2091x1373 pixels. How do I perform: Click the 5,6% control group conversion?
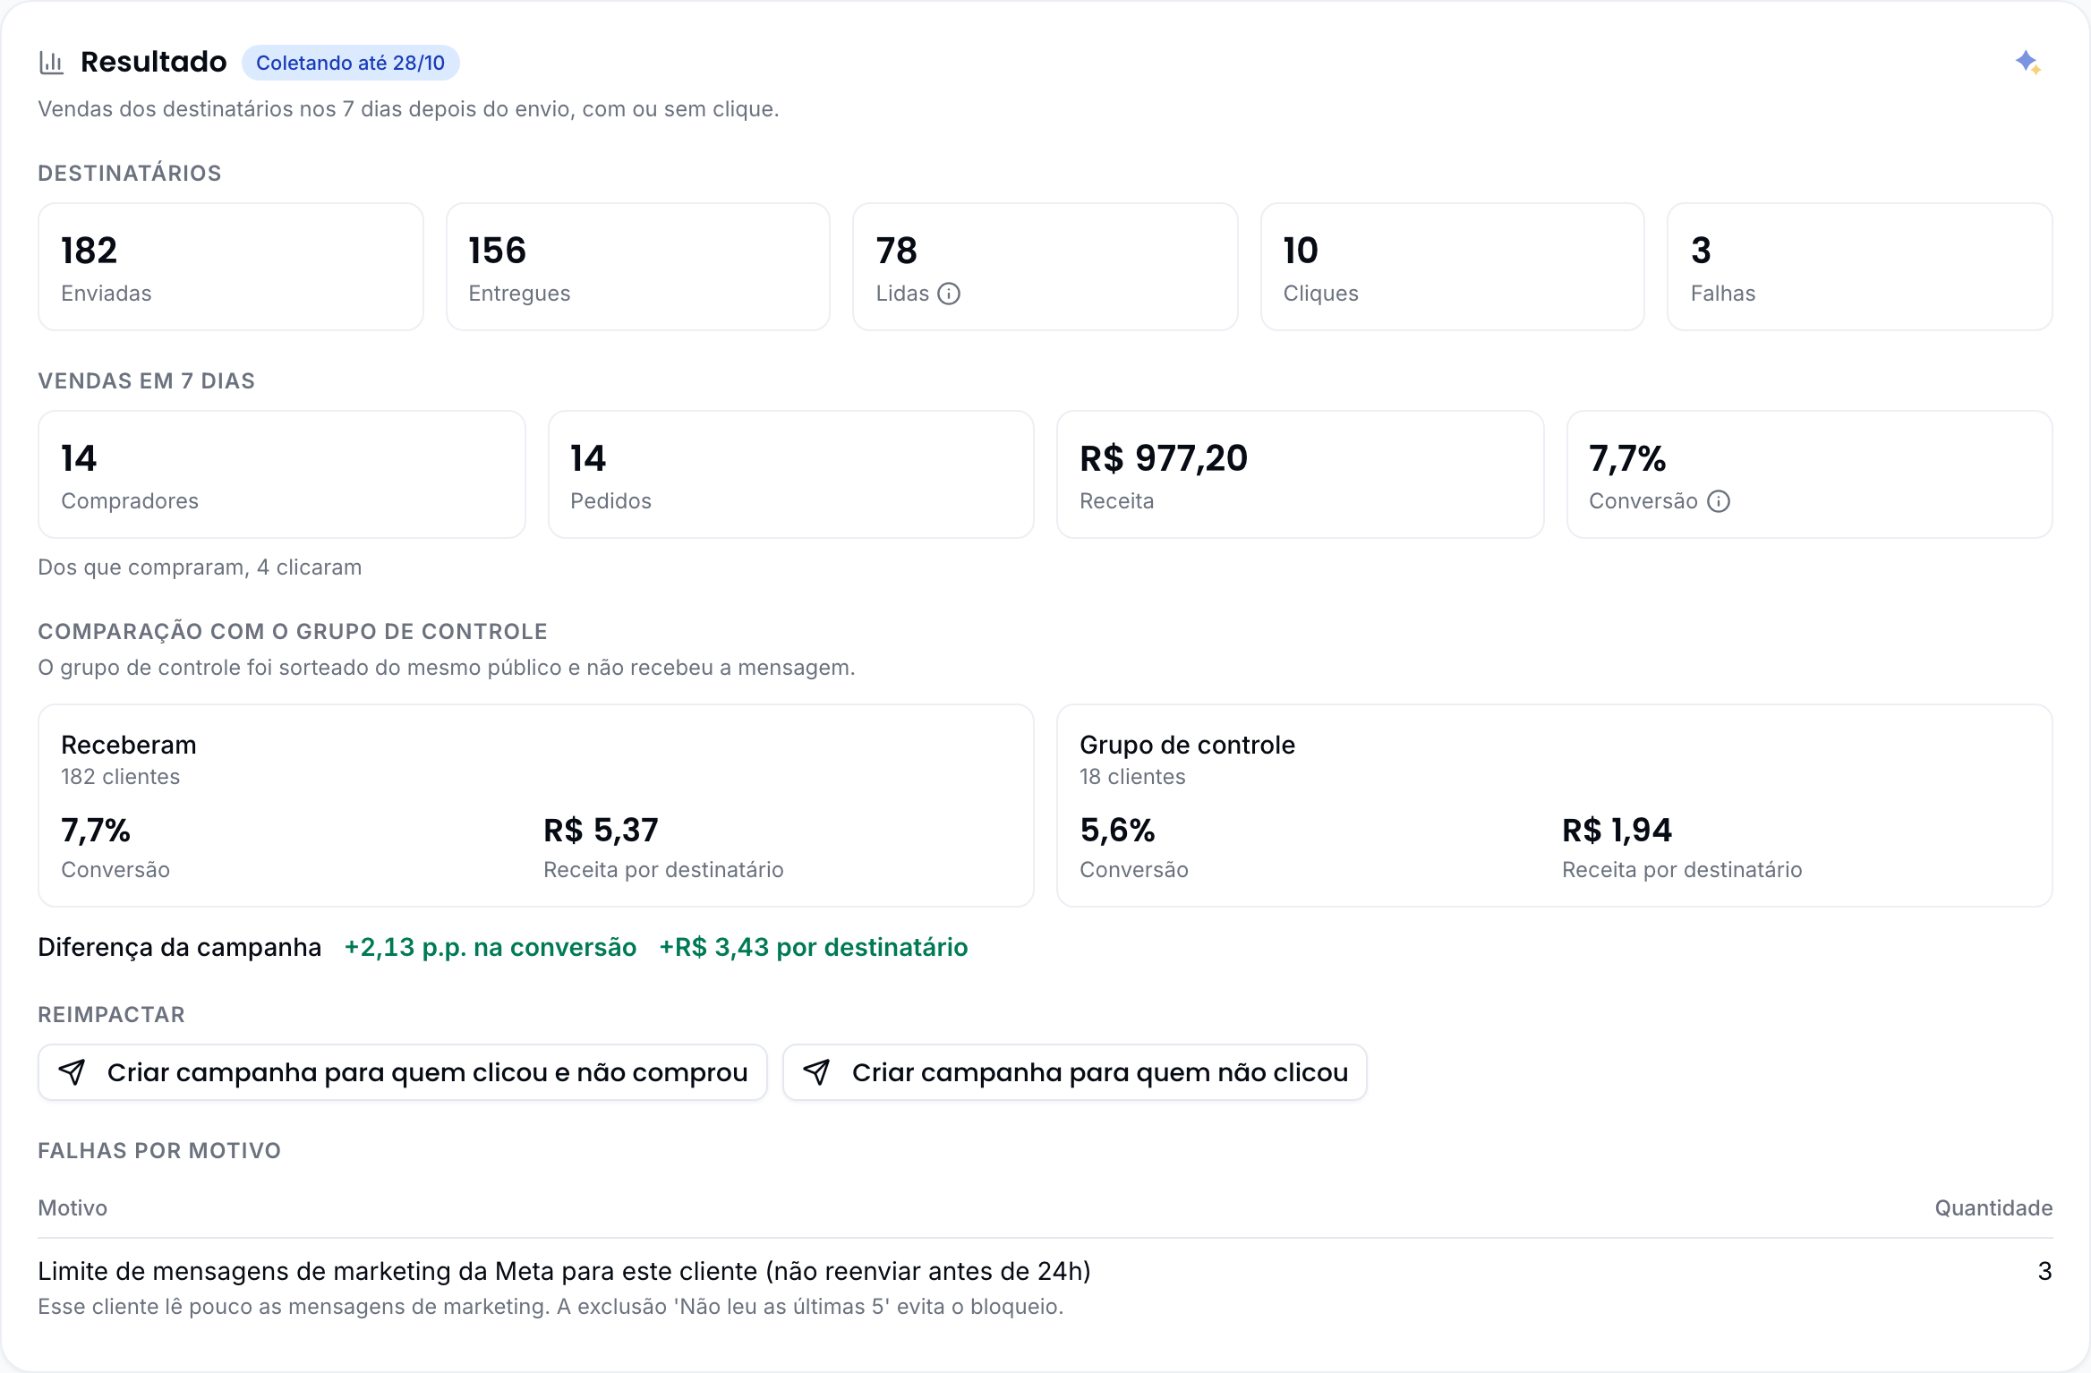(x=1117, y=831)
